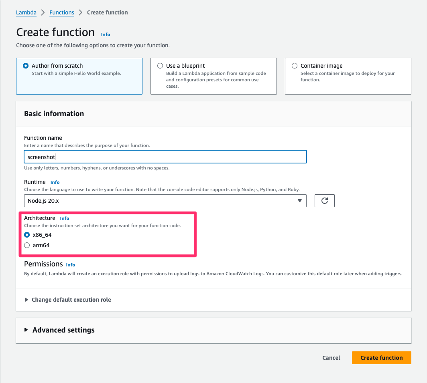This screenshot has width=427, height=383.
Task: Choose the Container image option
Action: [x=294, y=66]
